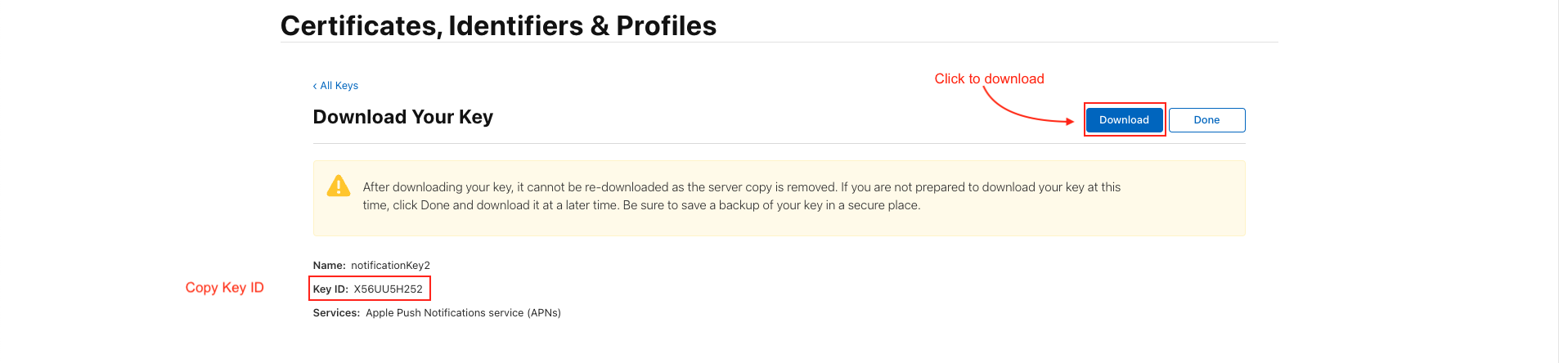
Task: Click the Apple Push Notifications service text
Action: (463, 313)
